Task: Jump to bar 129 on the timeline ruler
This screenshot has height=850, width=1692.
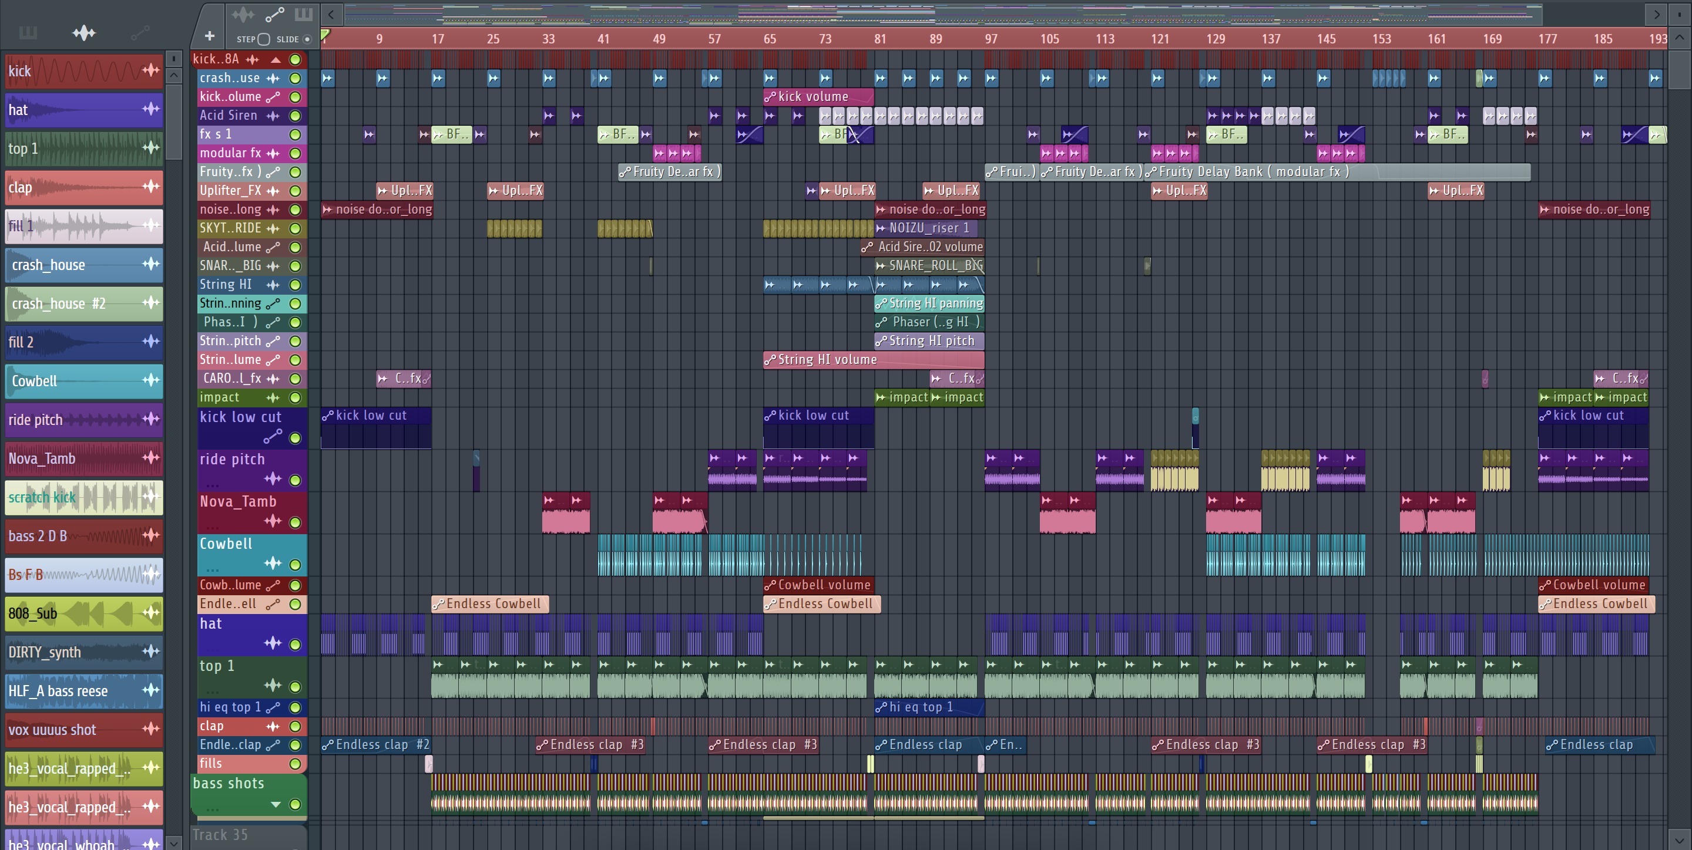Action: (1215, 39)
